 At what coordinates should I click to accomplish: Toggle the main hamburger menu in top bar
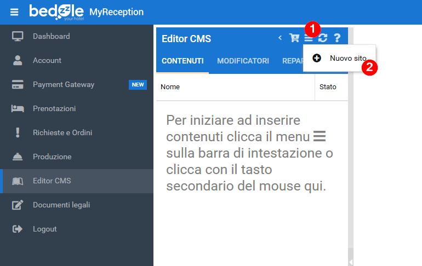pos(14,12)
